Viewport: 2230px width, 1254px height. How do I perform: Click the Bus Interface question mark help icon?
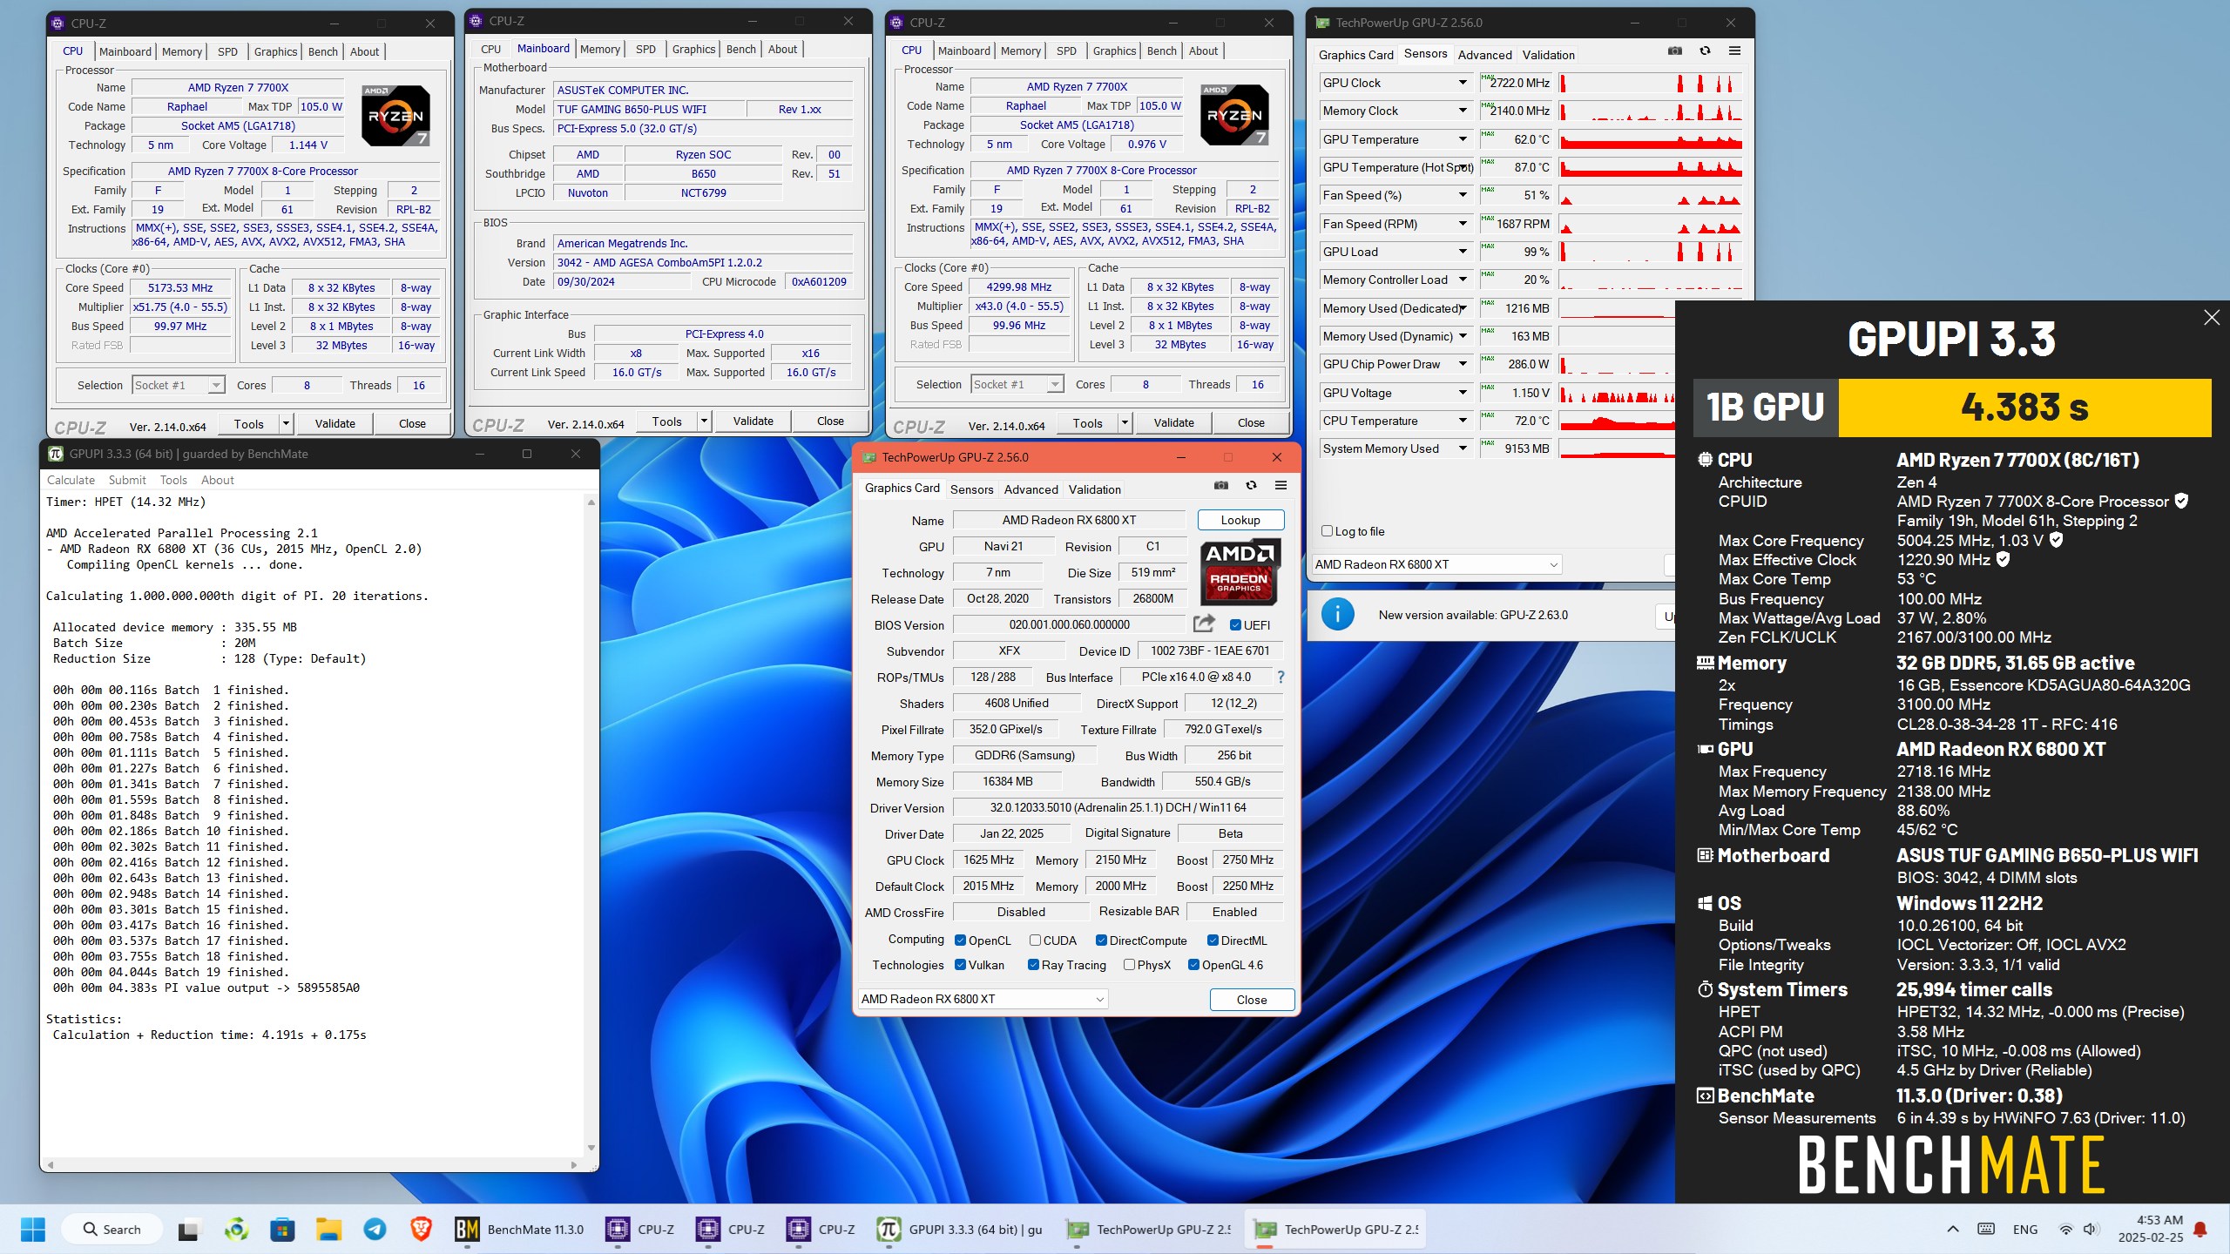(x=1281, y=677)
